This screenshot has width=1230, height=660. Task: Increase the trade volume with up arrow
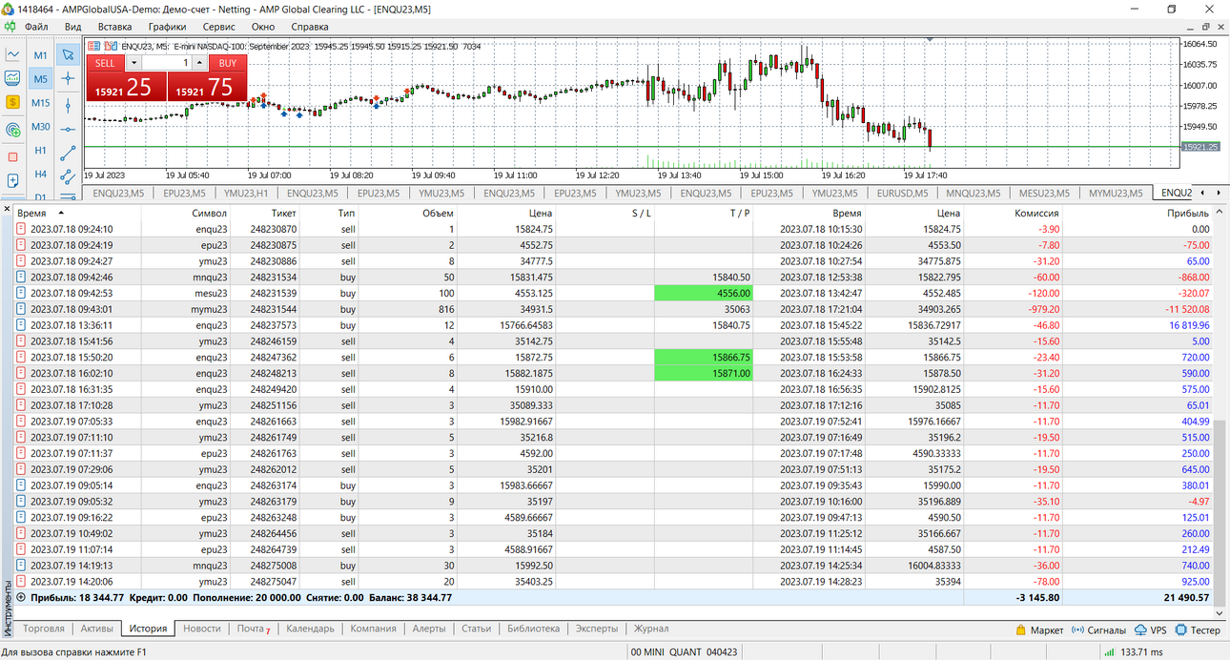[x=198, y=63]
